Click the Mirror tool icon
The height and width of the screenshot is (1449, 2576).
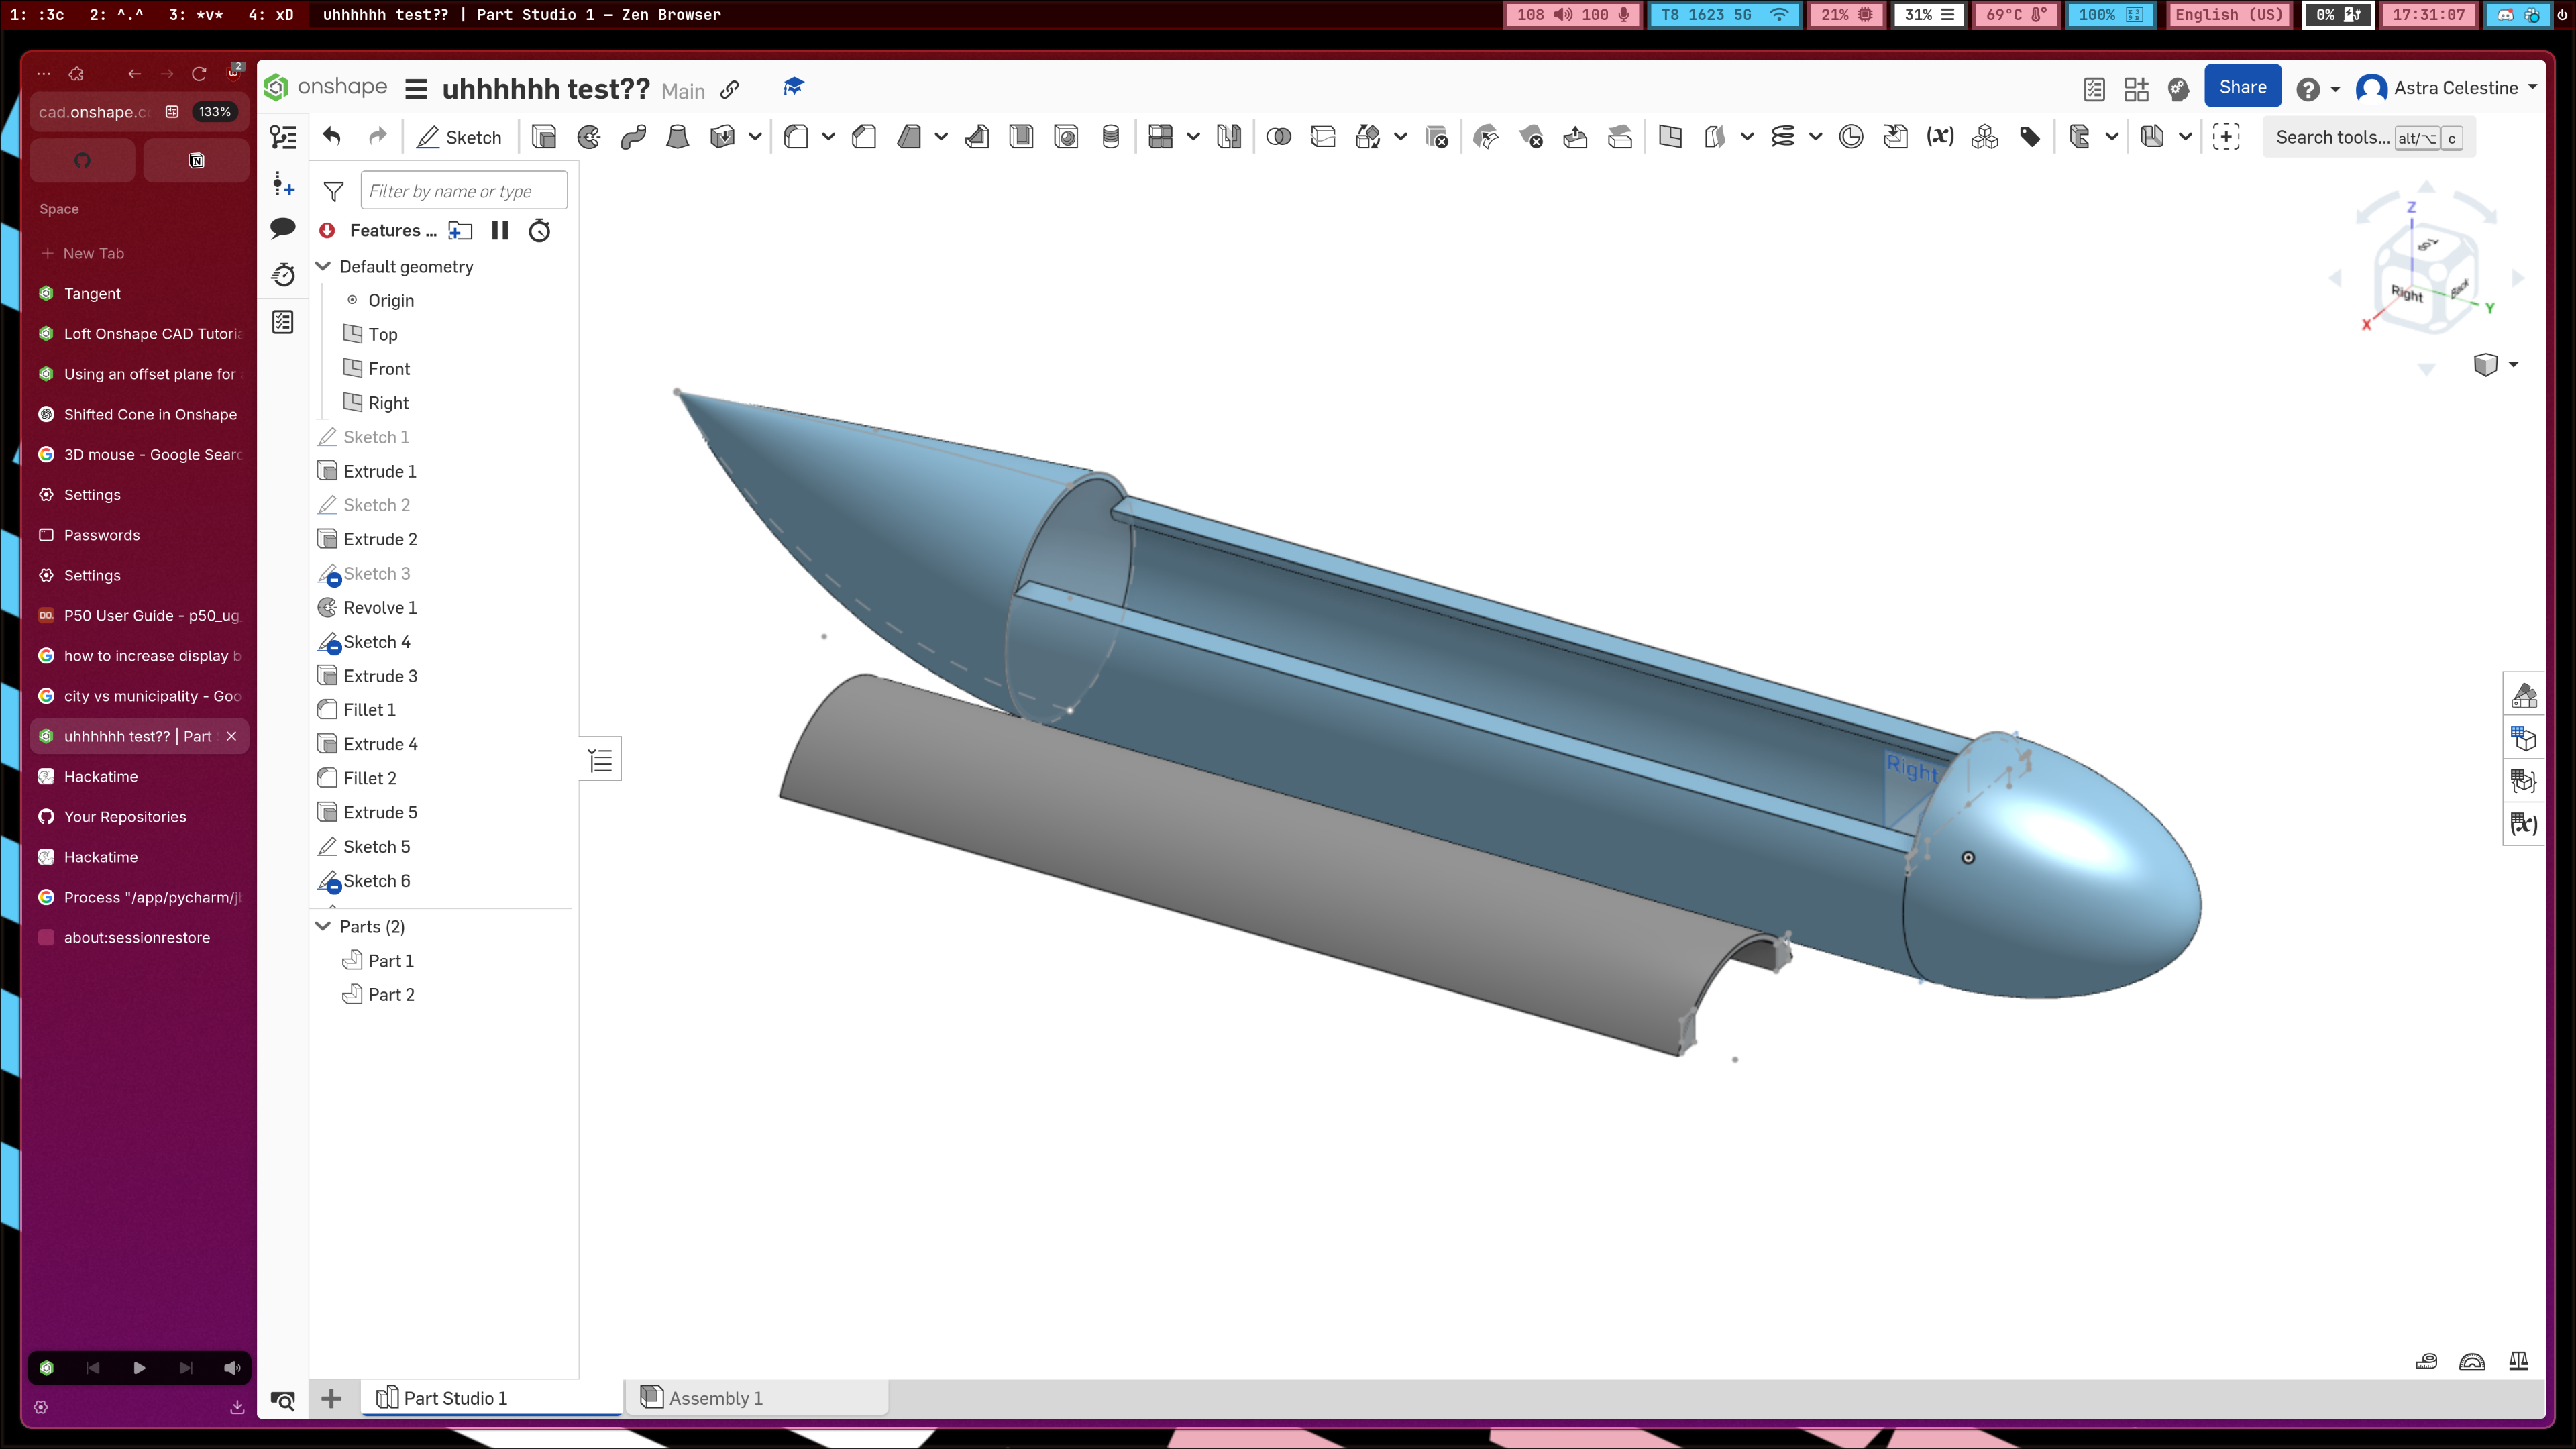(x=1229, y=137)
